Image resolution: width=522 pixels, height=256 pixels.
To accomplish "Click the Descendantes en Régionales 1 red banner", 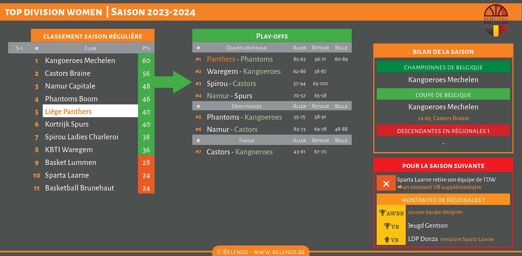I will pyautogui.click(x=443, y=131).
